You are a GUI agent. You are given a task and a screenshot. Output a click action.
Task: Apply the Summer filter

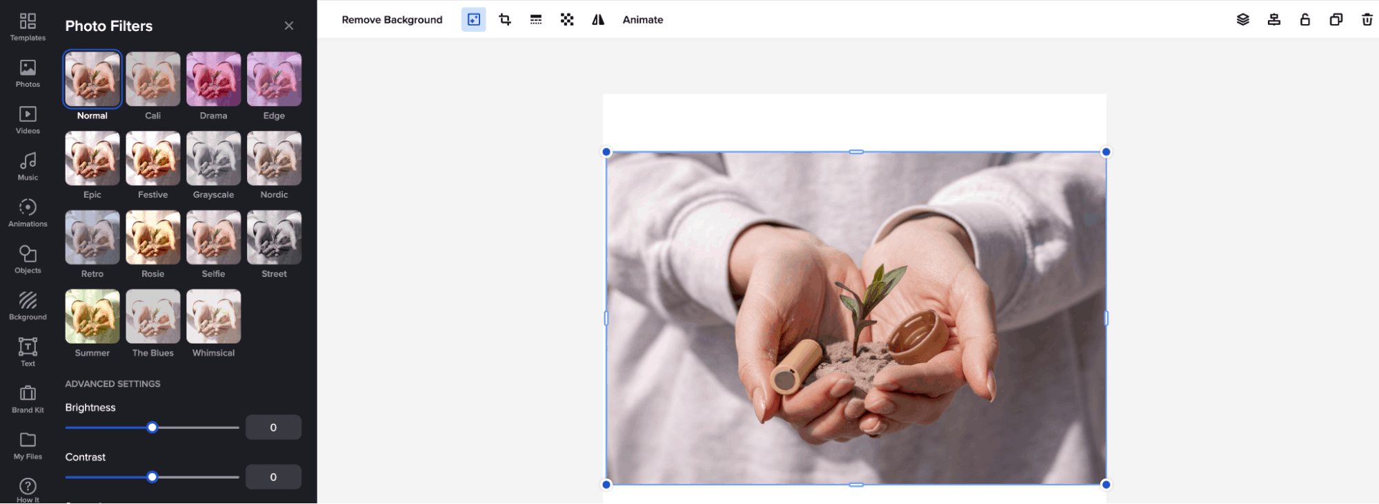click(x=92, y=317)
